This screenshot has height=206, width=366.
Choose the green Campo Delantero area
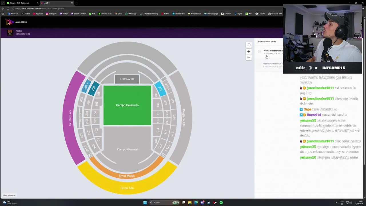click(127, 105)
